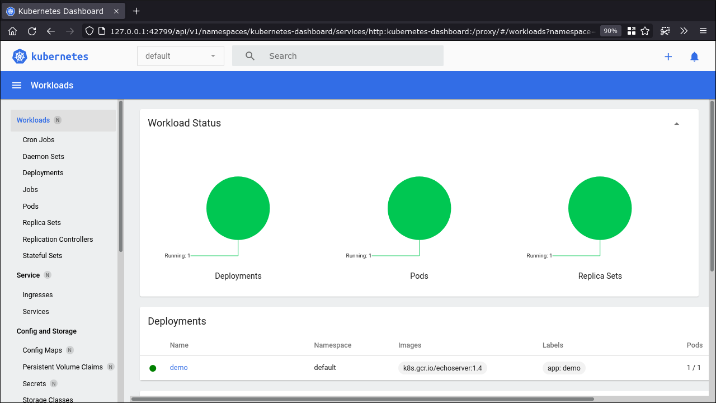Expand the browser overflow chevron menu
This screenshot has width=716, height=403.
coord(684,31)
